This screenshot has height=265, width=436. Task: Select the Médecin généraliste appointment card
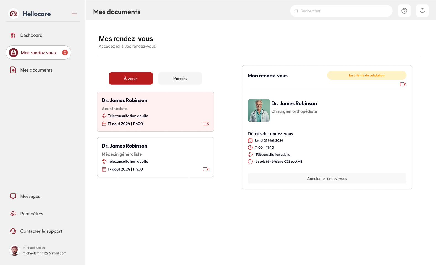[x=155, y=157]
